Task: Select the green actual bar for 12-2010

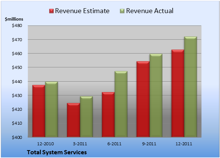Action: coord(52,109)
